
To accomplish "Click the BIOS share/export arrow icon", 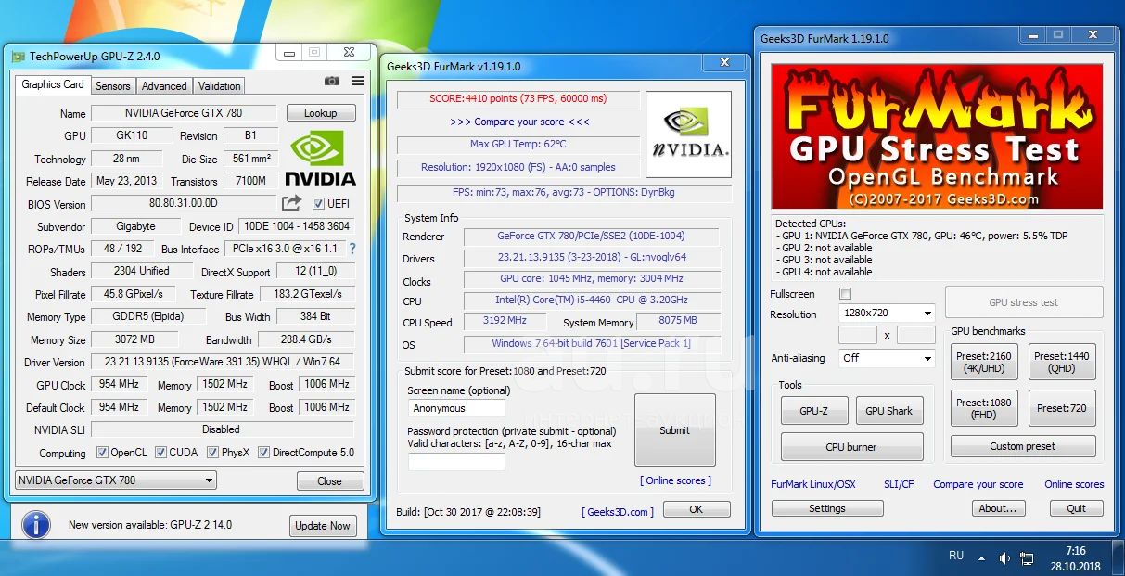I will pyautogui.click(x=291, y=203).
